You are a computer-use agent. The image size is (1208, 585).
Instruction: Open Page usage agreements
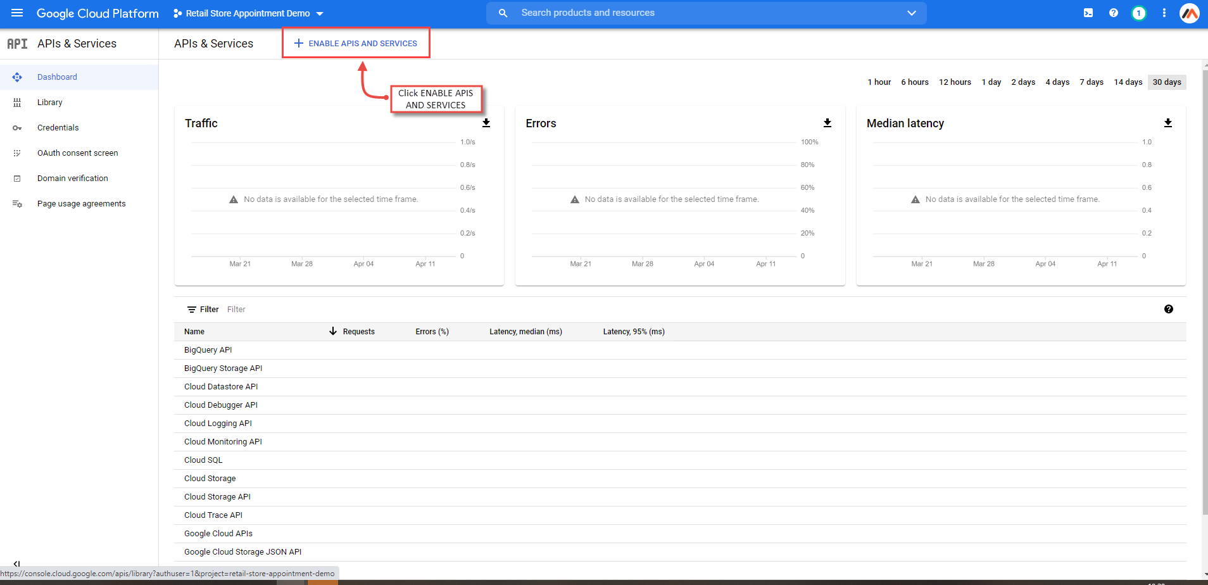[x=79, y=204]
